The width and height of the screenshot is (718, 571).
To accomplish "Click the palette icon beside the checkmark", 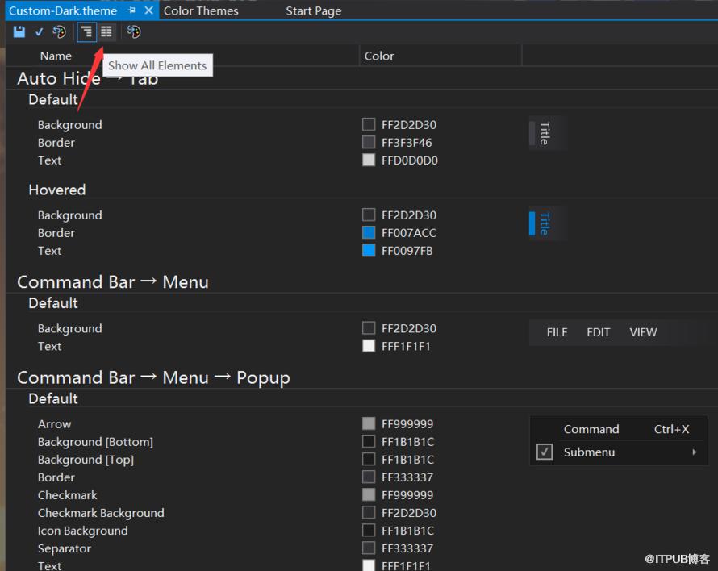I will [x=59, y=31].
